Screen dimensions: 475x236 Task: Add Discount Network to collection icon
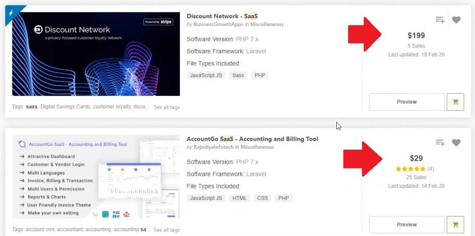(440, 20)
